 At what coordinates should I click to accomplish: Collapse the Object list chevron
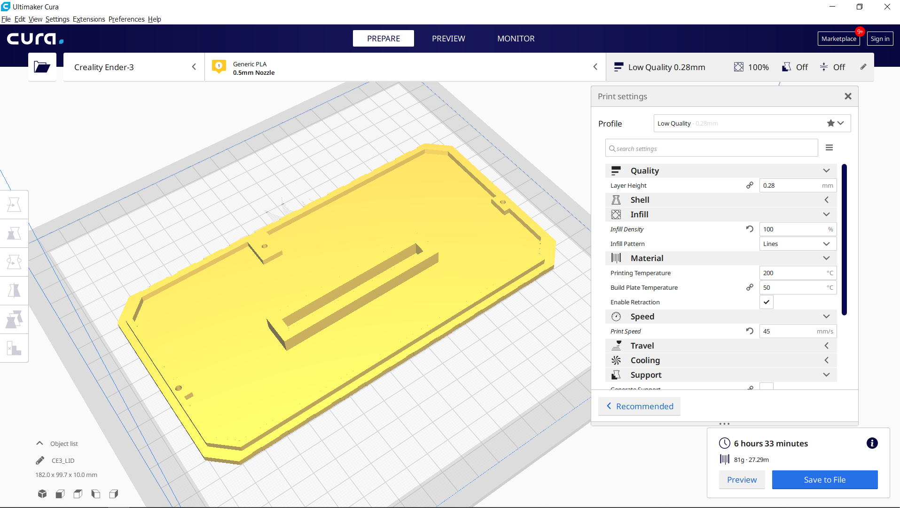pyautogui.click(x=40, y=444)
